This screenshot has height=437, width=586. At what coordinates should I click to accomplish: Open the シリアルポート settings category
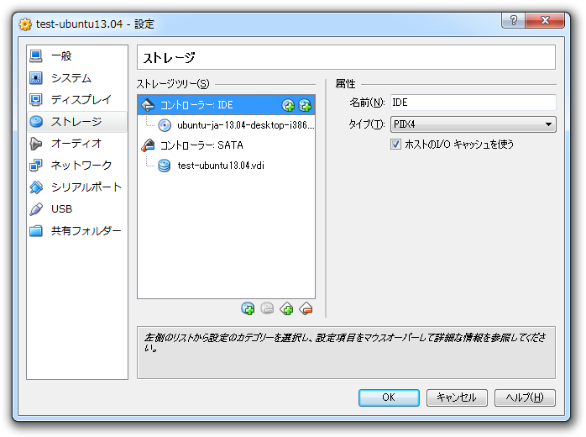point(77,187)
